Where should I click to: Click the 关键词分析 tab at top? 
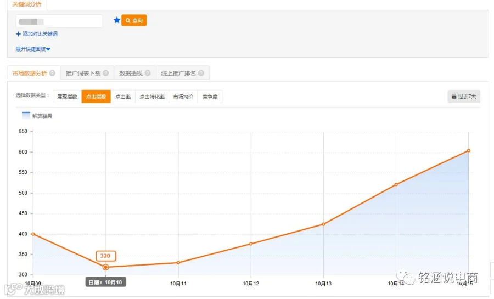(27, 4)
